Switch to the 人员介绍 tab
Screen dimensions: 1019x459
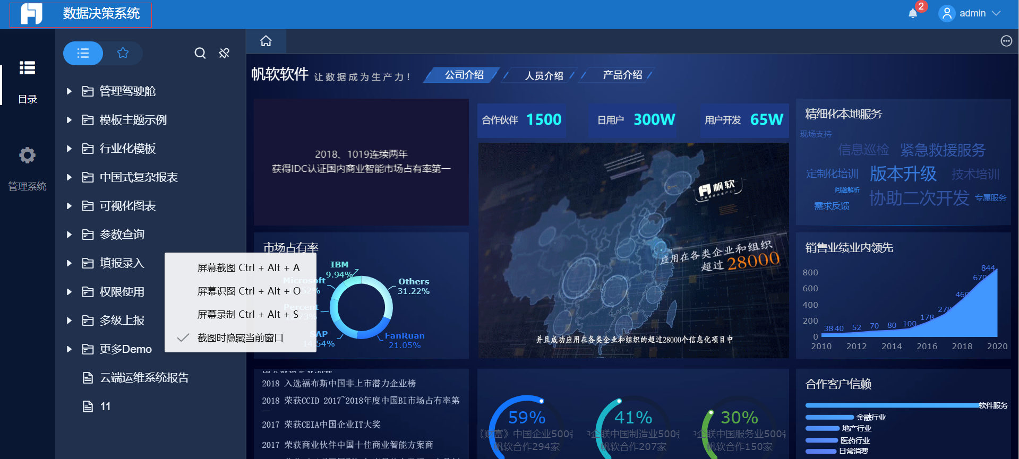[544, 76]
